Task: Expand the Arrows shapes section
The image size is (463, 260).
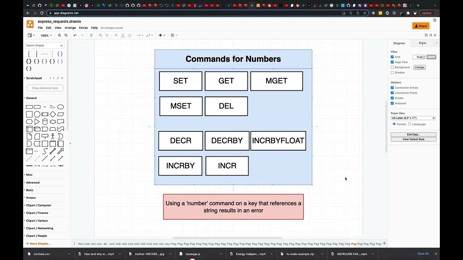Action: coord(31,198)
